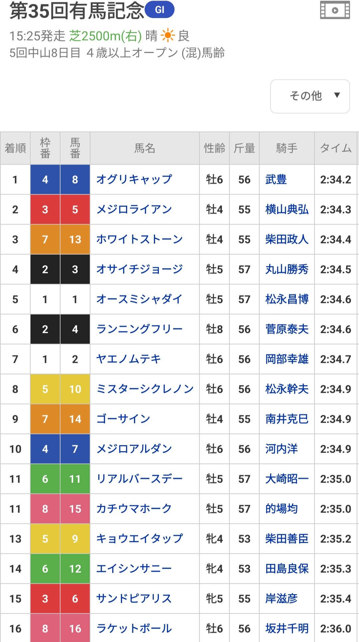Screen dimensions: 359x642
Task: Open jockey 的場均's profile
Action: [x=281, y=509]
